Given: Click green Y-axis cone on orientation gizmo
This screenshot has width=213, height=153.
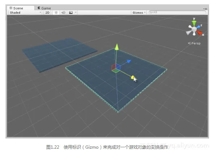Looking at the screenshot, I should point(194,23).
